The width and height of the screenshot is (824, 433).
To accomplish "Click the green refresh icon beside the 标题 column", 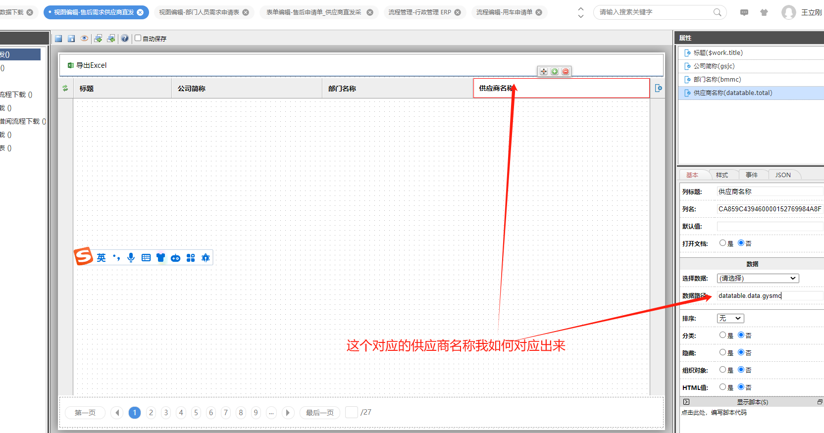I will [x=65, y=88].
